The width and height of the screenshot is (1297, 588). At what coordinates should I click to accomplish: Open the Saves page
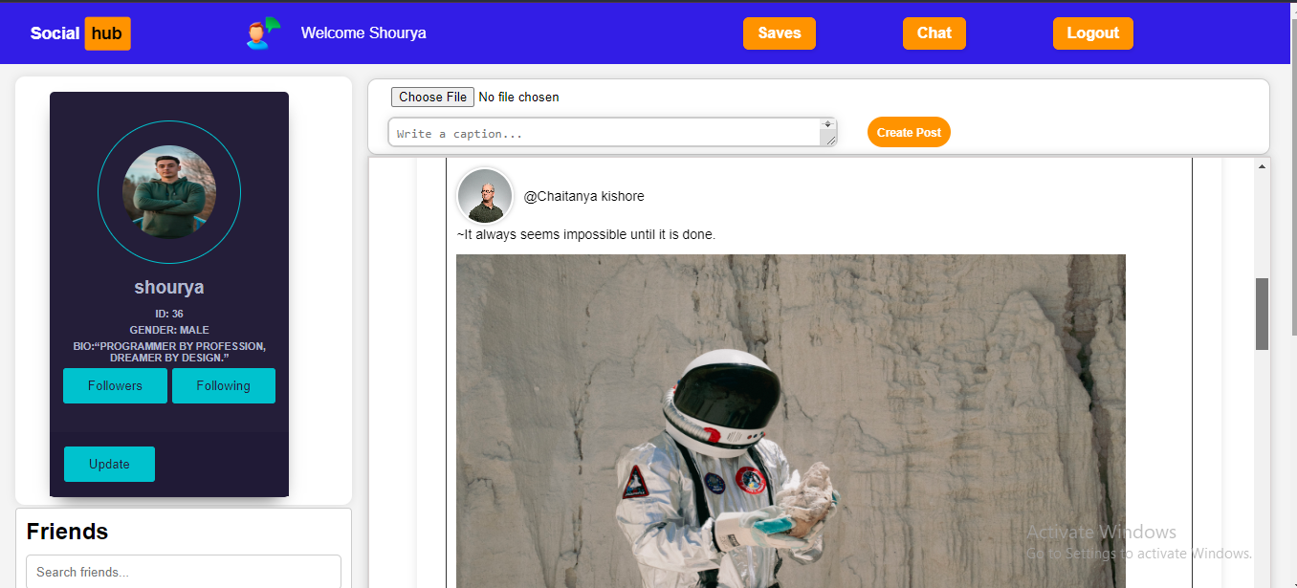(779, 33)
